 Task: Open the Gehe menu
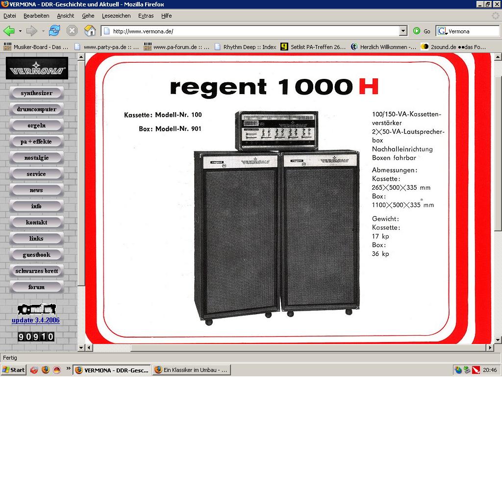88,16
